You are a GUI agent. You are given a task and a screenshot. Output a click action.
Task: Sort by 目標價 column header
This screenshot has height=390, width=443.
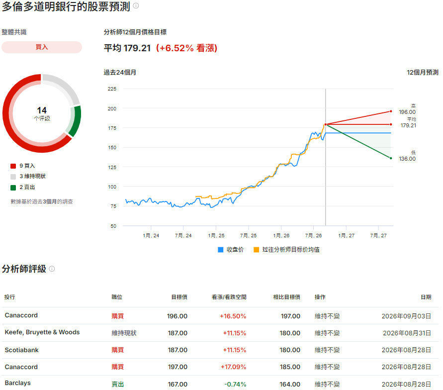179,297
